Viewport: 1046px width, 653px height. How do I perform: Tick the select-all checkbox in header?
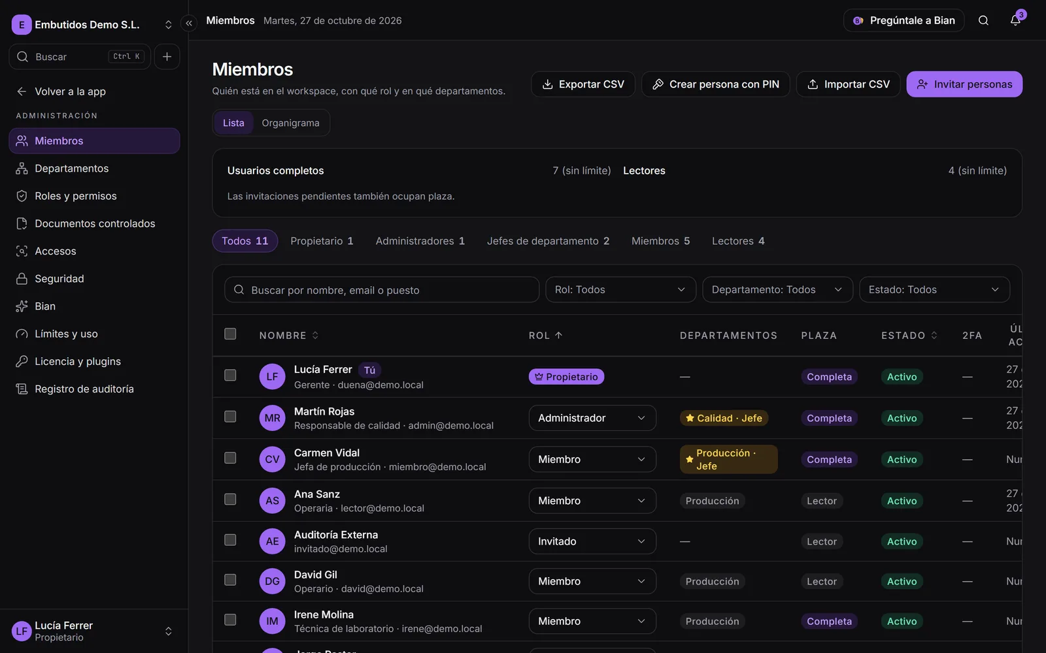click(230, 334)
